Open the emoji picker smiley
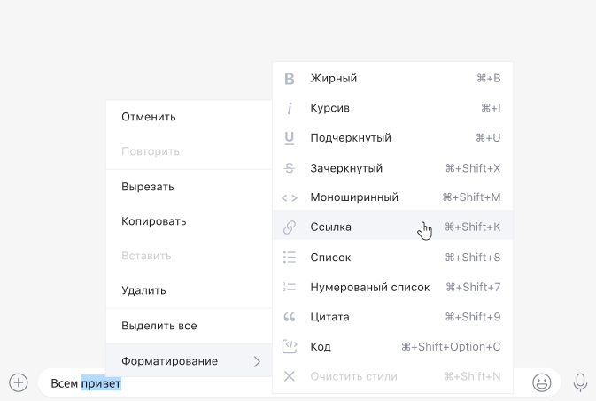Image resolution: width=596 pixels, height=401 pixels. tap(541, 382)
